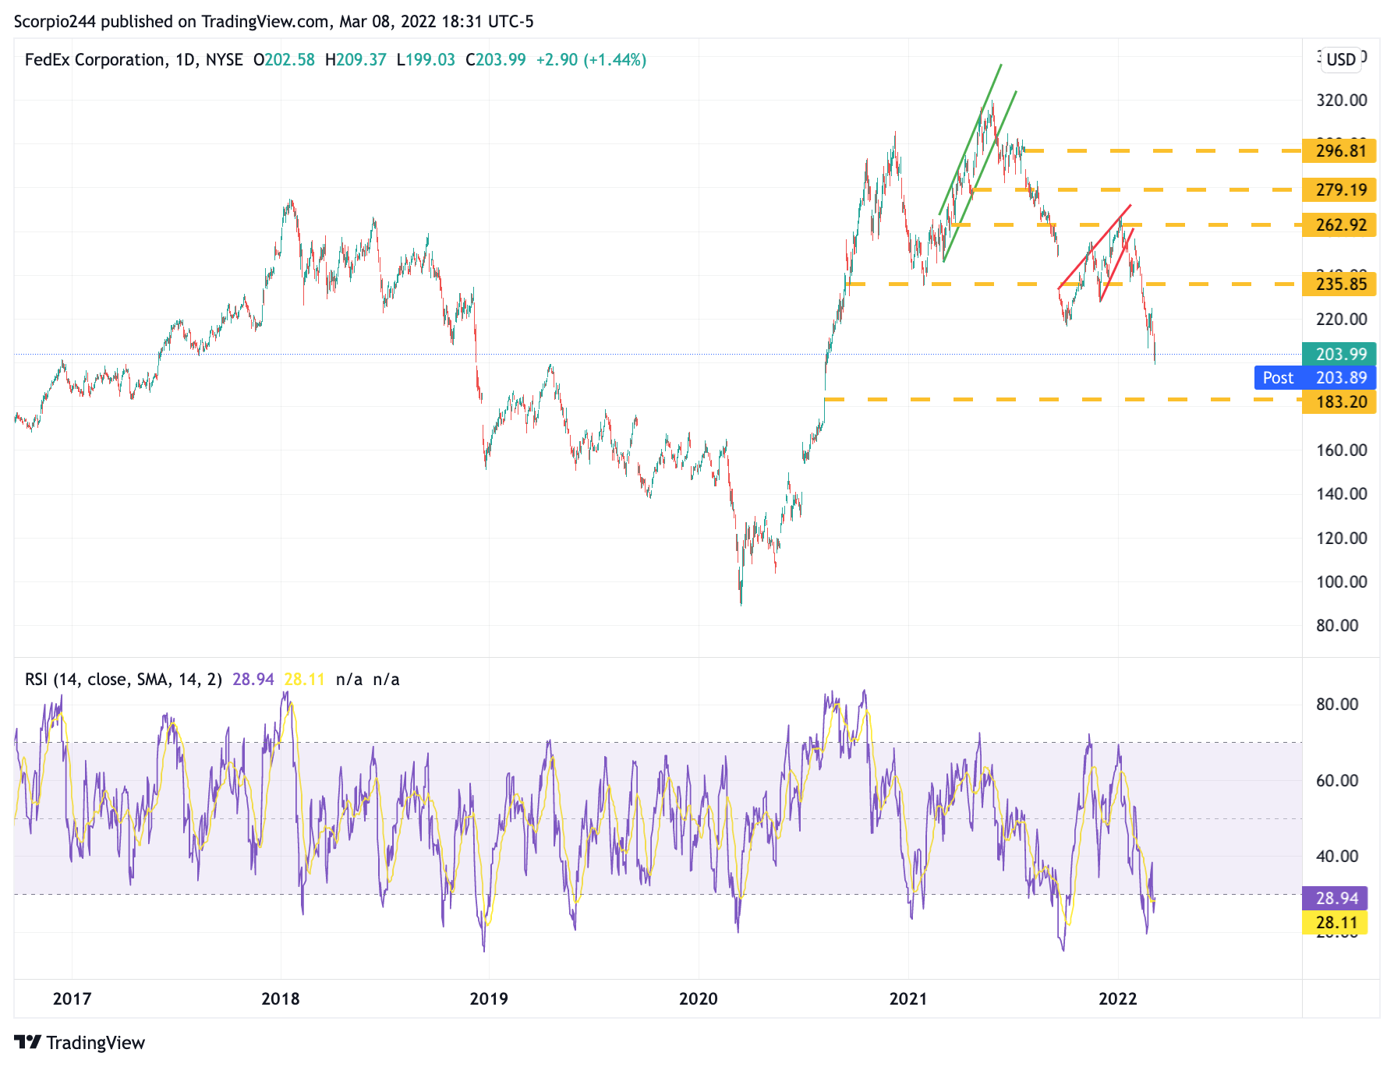Click the 80.00 label on RSI axis
This screenshot has width=1394, height=1067.
[1337, 705]
